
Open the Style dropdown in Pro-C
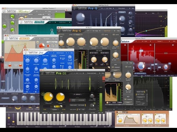pos(78,35)
